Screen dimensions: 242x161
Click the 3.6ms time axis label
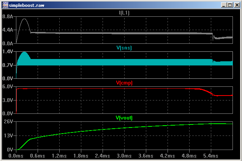coord(146,156)
